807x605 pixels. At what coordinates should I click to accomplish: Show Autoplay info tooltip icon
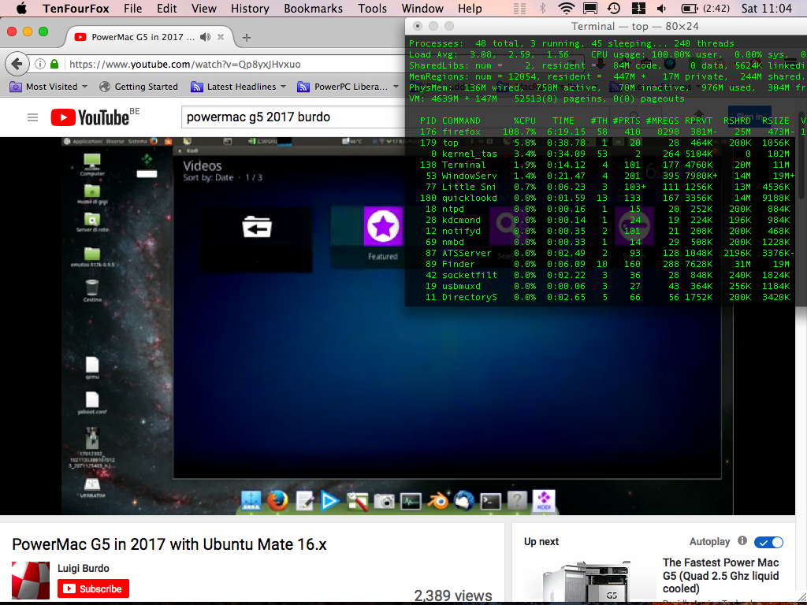pos(742,540)
